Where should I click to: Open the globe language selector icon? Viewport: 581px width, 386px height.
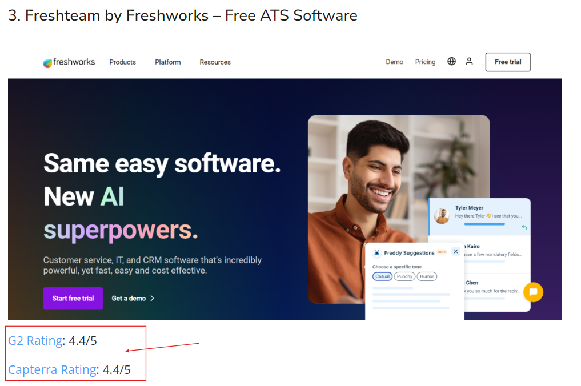[451, 62]
